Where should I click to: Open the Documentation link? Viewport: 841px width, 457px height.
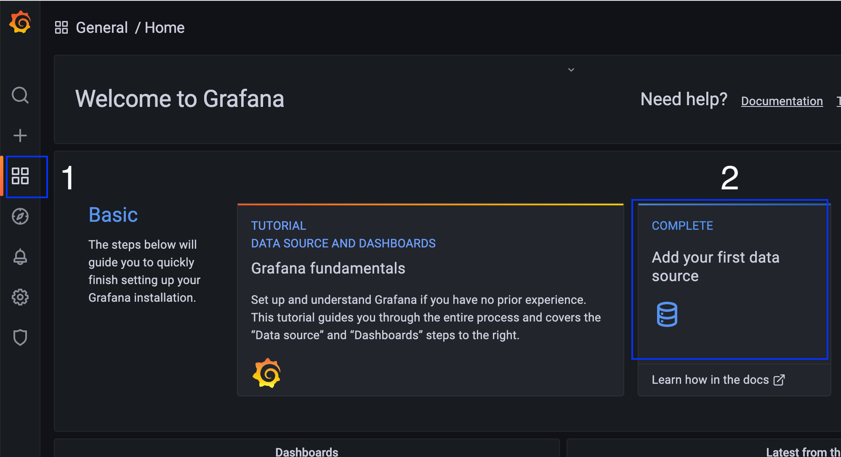[x=782, y=101]
